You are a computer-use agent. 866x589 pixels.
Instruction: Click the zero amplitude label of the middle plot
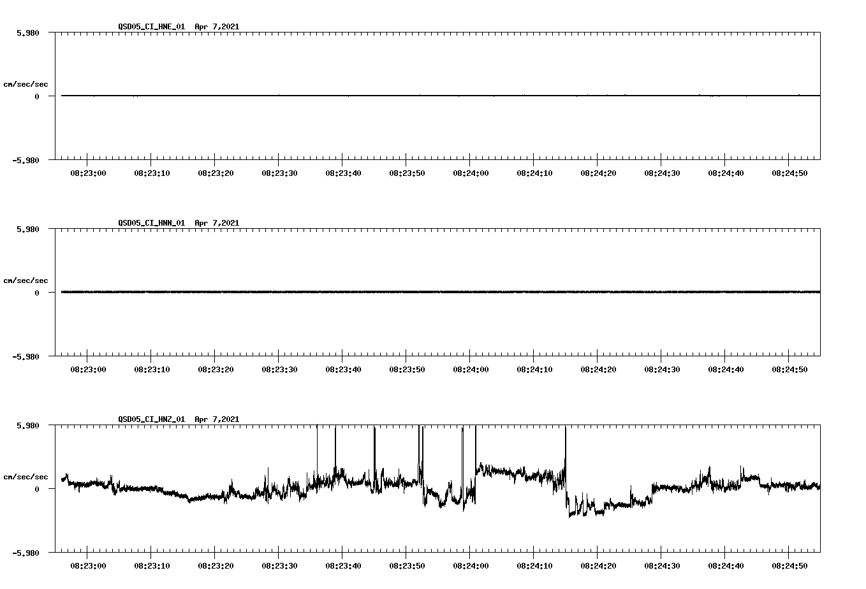click(38, 293)
